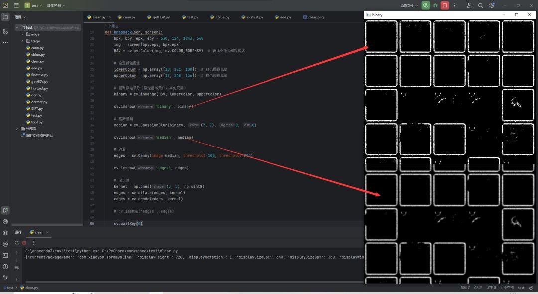Open the Terminal tool window

tap(5, 255)
